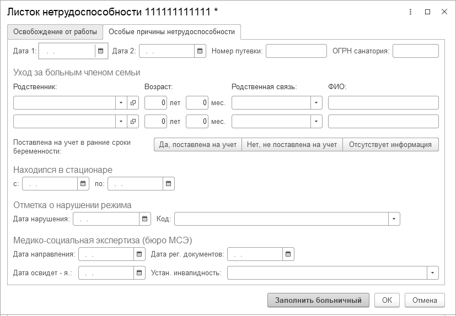Open calendar for stationary start date
456x316 pixels.
coord(83,184)
